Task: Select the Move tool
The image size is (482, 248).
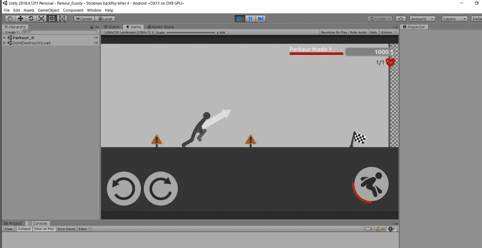Action: pyautogui.click(x=20, y=18)
